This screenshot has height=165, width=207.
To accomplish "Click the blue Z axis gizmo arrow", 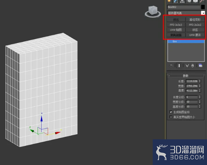I will [42, 119].
